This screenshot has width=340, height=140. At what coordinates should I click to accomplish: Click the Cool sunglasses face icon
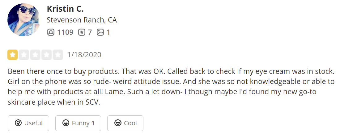point(118,123)
